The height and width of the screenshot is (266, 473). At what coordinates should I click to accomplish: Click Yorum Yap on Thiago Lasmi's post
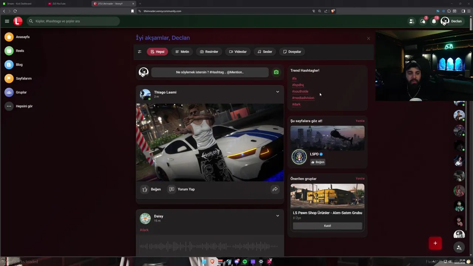click(x=182, y=189)
